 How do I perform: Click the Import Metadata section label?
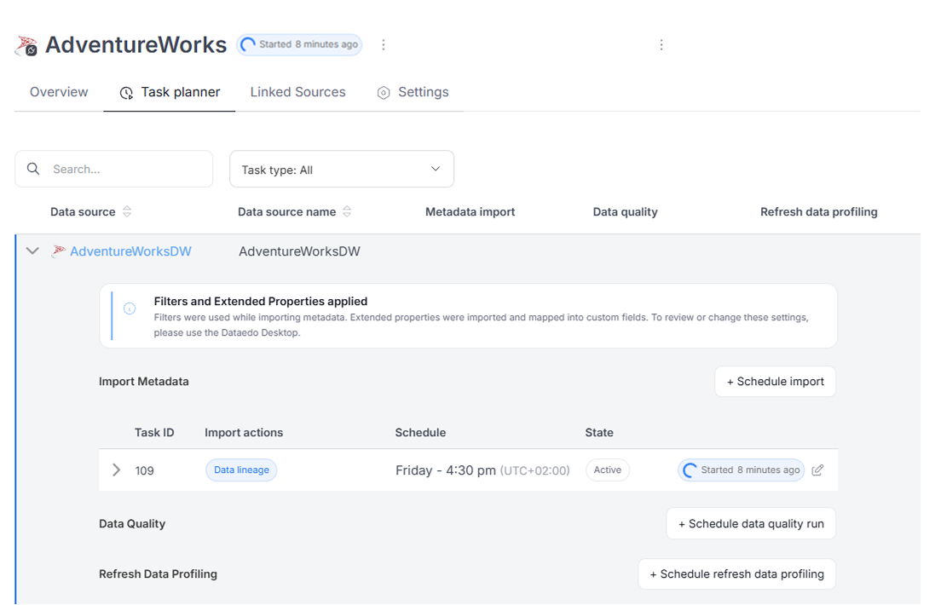(x=144, y=382)
